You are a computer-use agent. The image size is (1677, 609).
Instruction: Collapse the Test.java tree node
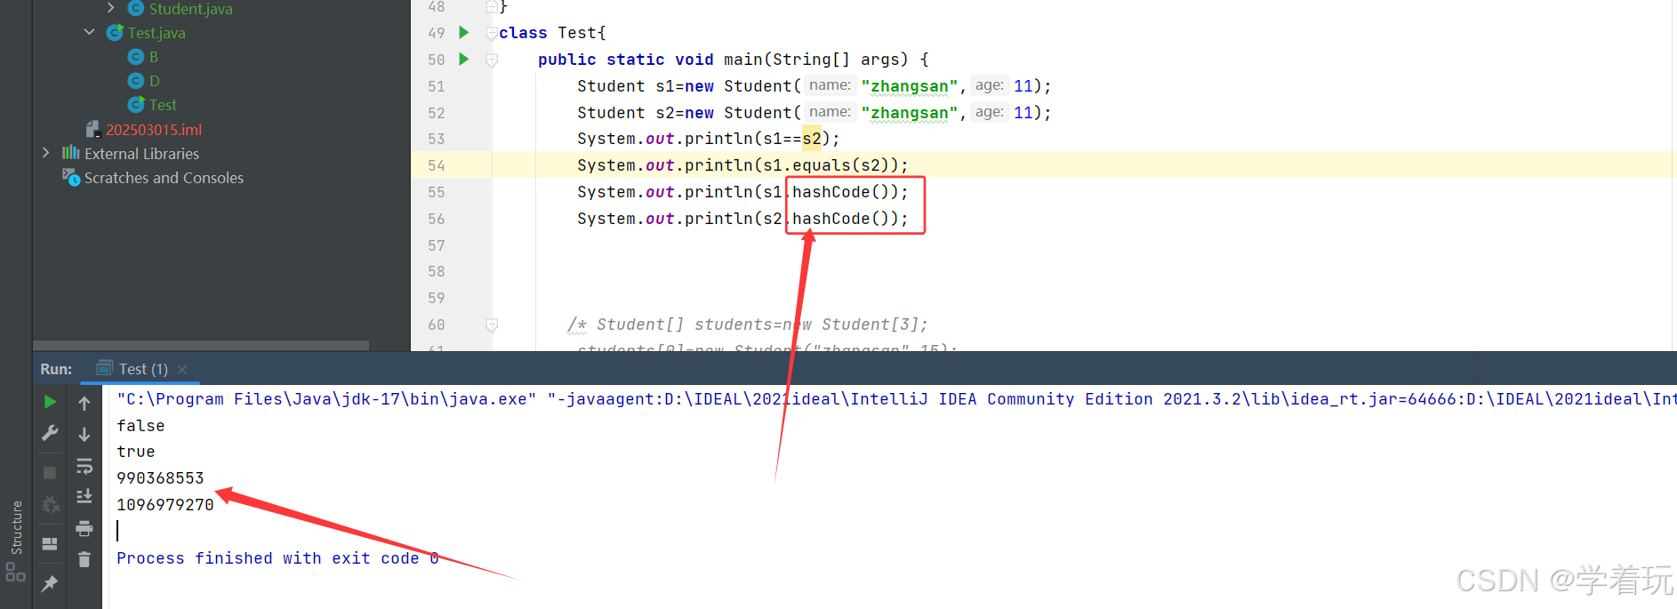point(89,32)
